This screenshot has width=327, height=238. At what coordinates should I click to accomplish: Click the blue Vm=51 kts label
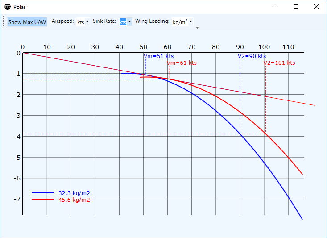point(158,56)
